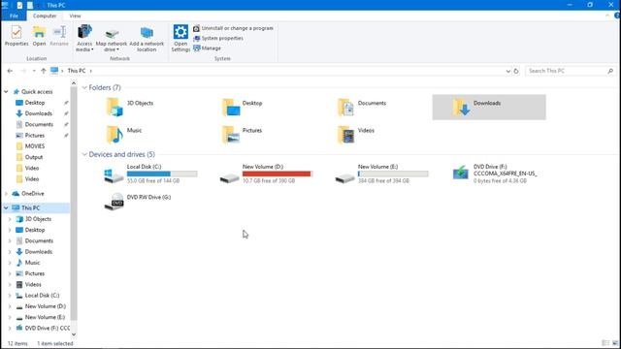The image size is (621, 349).
Task: Switch to the Computer ribbon tab
Action: (x=45, y=16)
